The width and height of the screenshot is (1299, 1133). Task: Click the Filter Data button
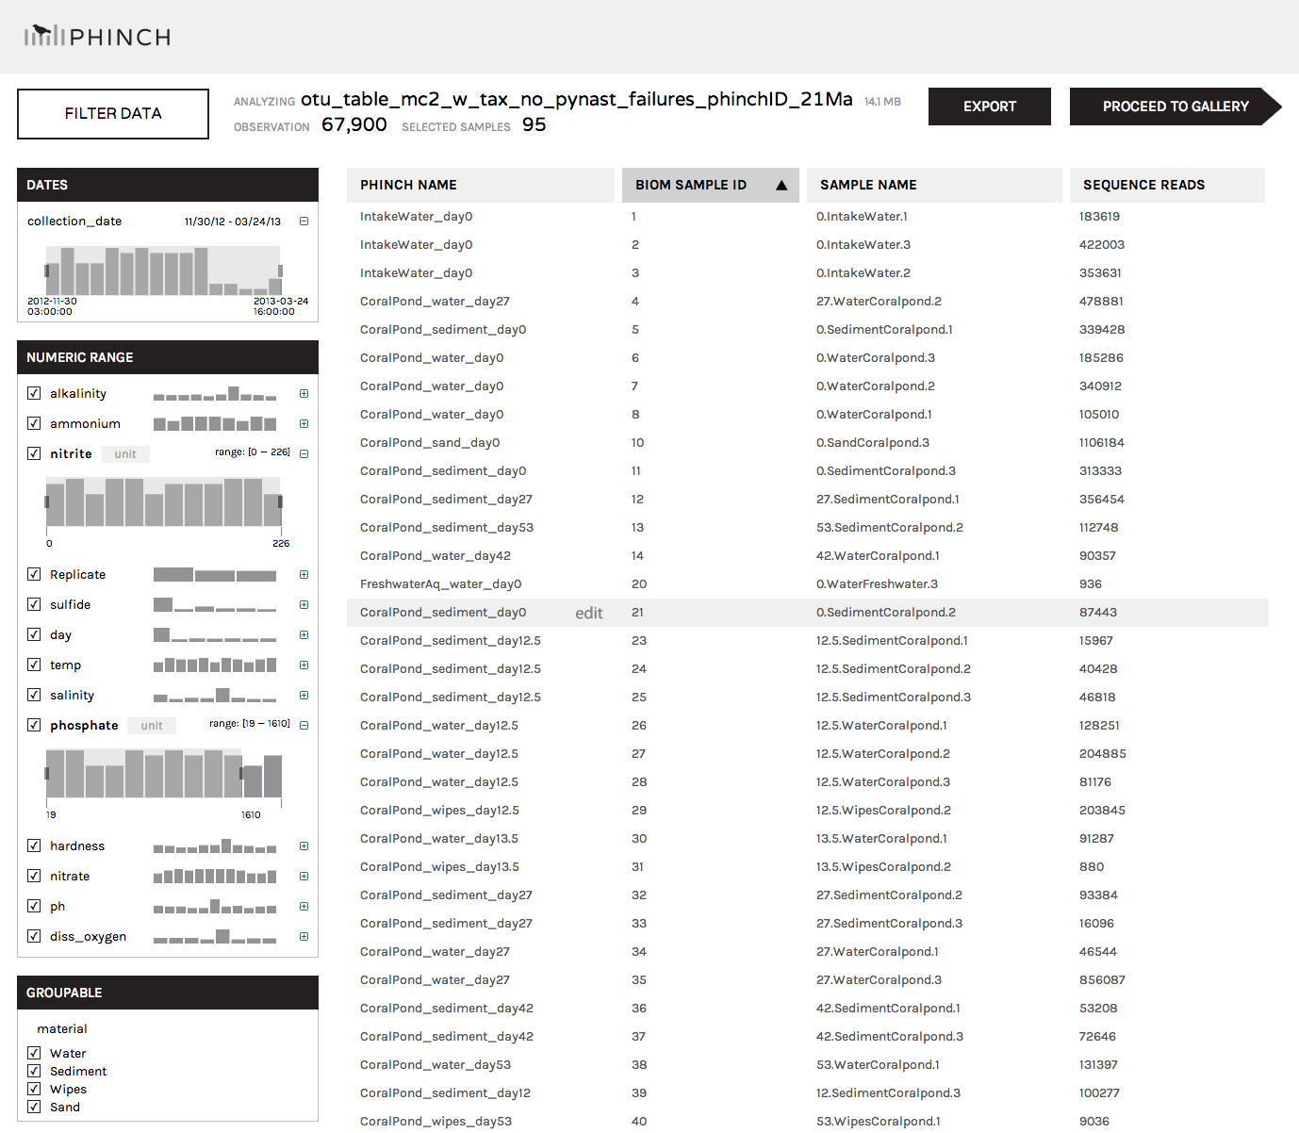click(x=113, y=114)
